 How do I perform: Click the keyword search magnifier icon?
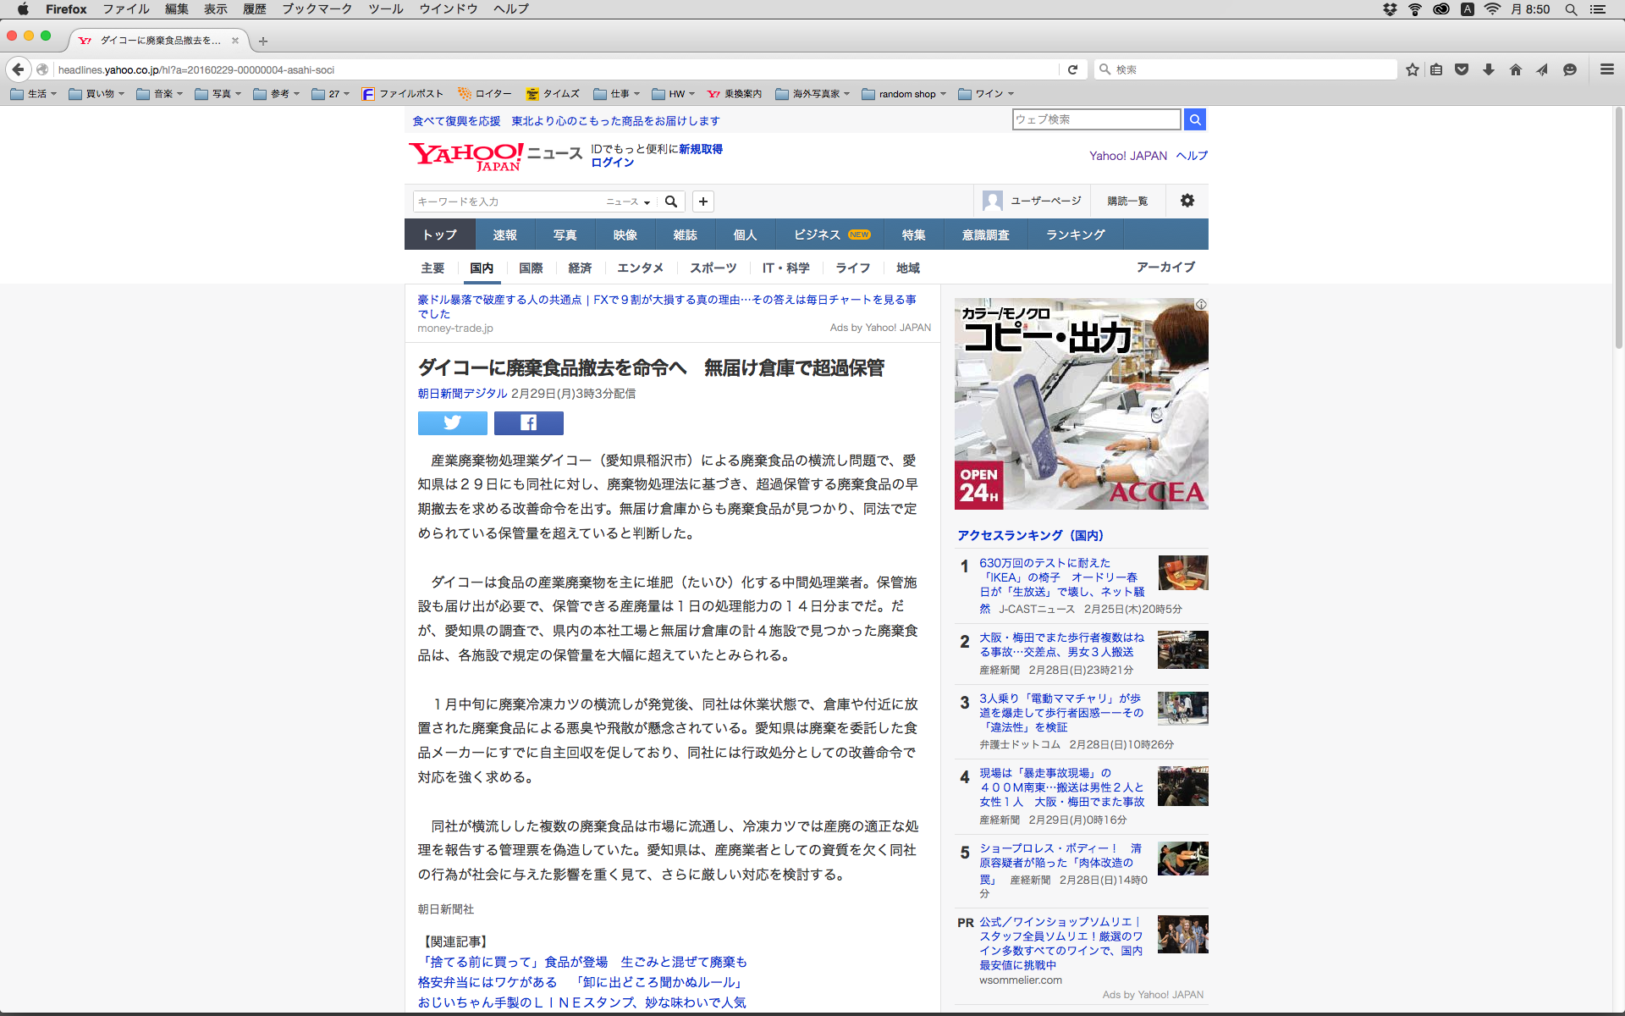coord(671,202)
